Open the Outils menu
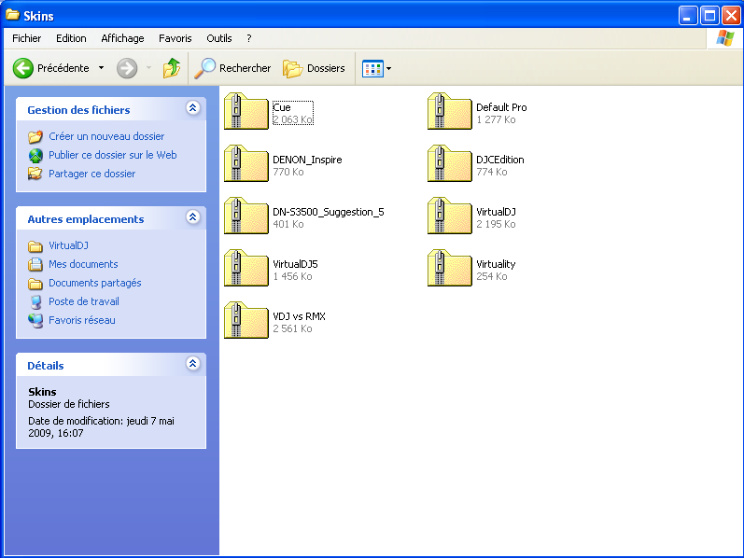The height and width of the screenshot is (558, 744). (219, 38)
